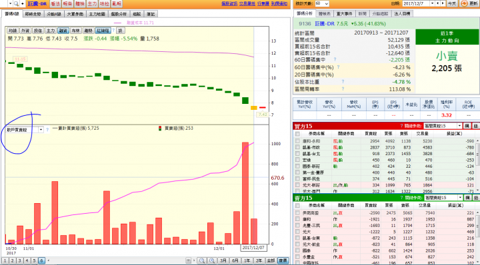This screenshot has width=480, height=265.
Task: Tick checkbox for 凱基-台南 seller row
Action: (x=297, y=238)
